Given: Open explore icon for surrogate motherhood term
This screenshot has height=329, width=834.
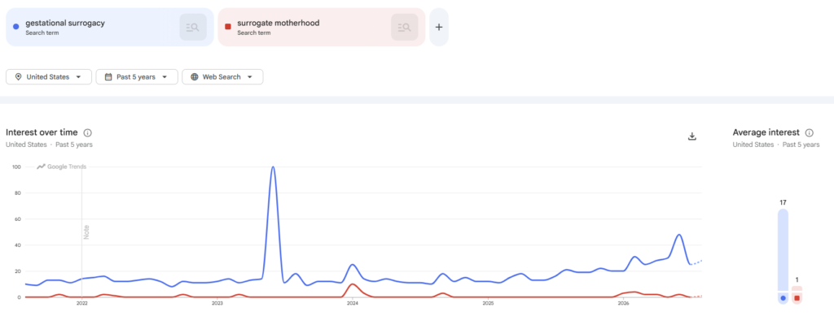Looking at the screenshot, I should pos(404,27).
